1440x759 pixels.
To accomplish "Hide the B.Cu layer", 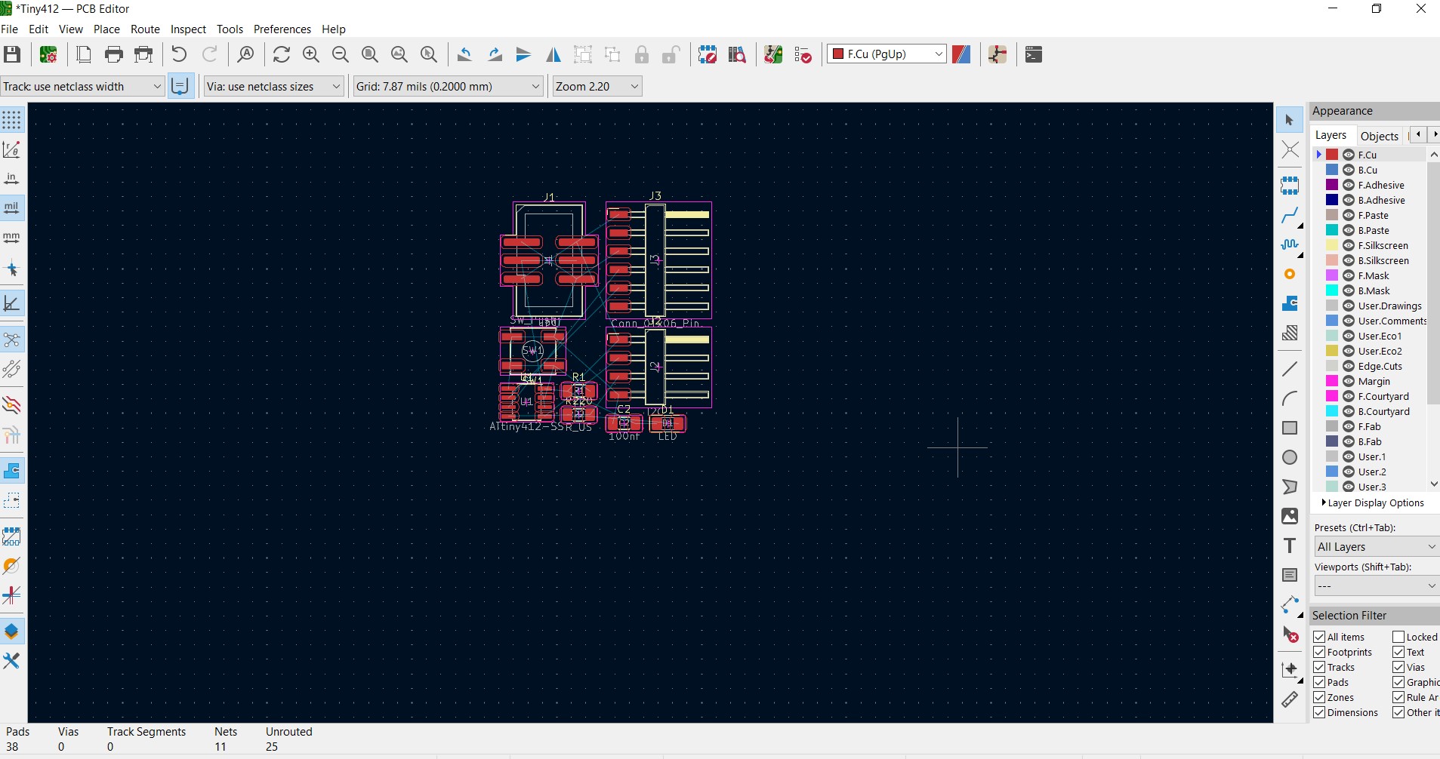I will coord(1349,170).
